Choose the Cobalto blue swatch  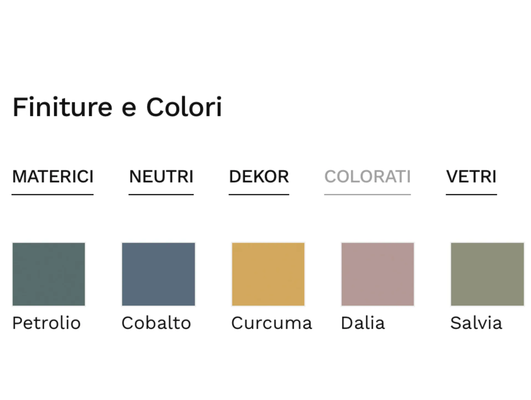158,274
